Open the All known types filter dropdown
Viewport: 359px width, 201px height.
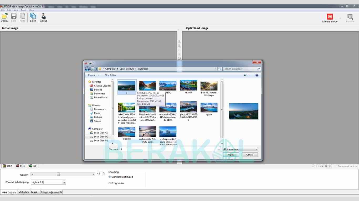(240, 149)
